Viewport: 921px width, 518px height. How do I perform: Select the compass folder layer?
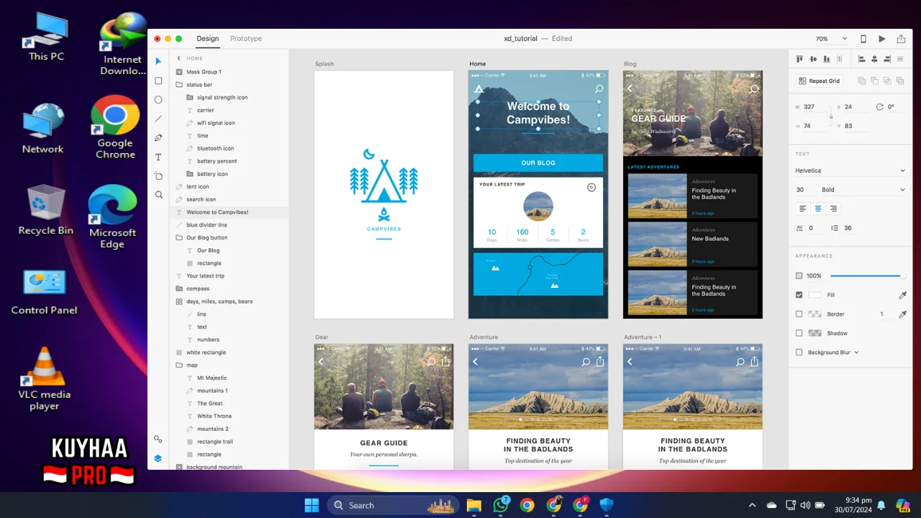coord(229,288)
